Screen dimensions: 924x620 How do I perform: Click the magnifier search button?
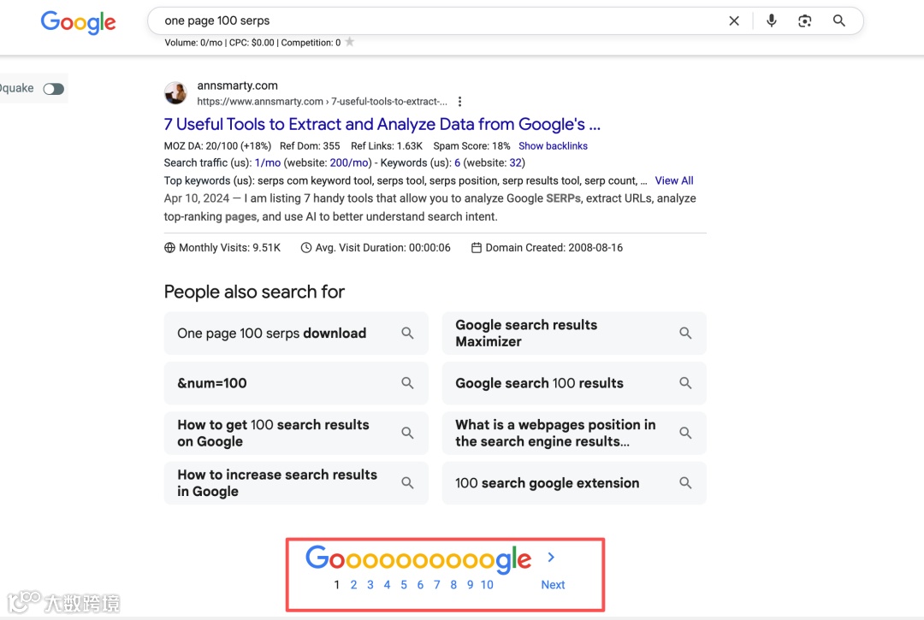click(839, 21)
